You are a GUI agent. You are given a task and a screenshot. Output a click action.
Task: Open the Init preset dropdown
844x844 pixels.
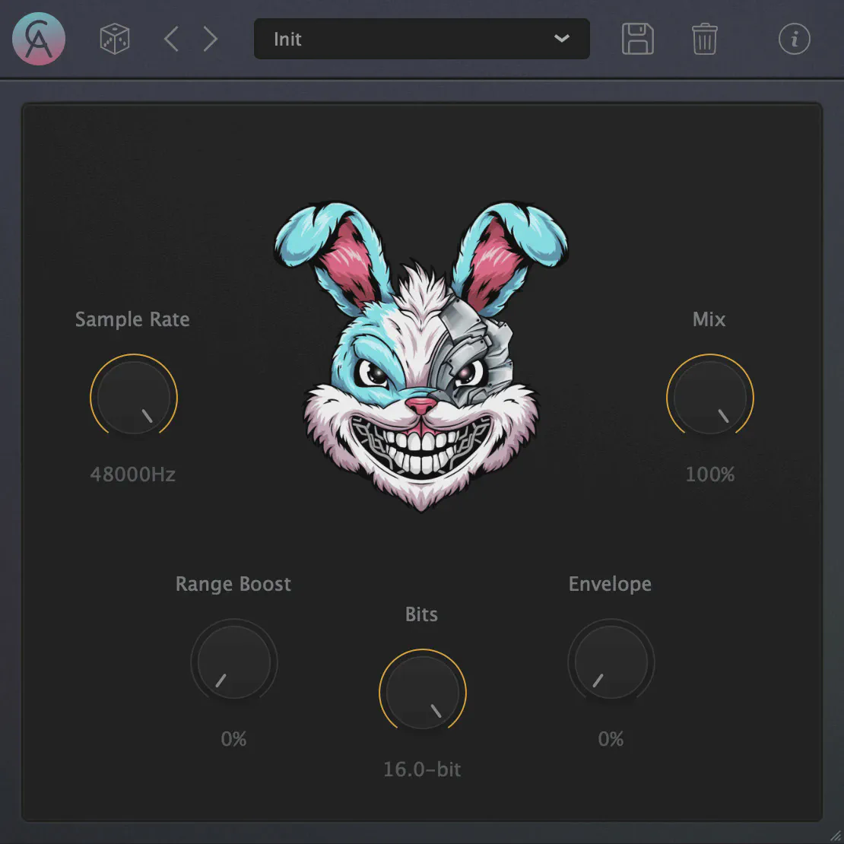click(411, 39)
